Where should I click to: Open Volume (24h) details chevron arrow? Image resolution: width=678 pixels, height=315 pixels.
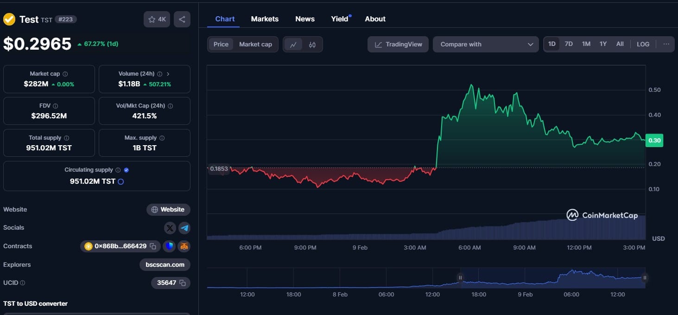tap(168, 74)
